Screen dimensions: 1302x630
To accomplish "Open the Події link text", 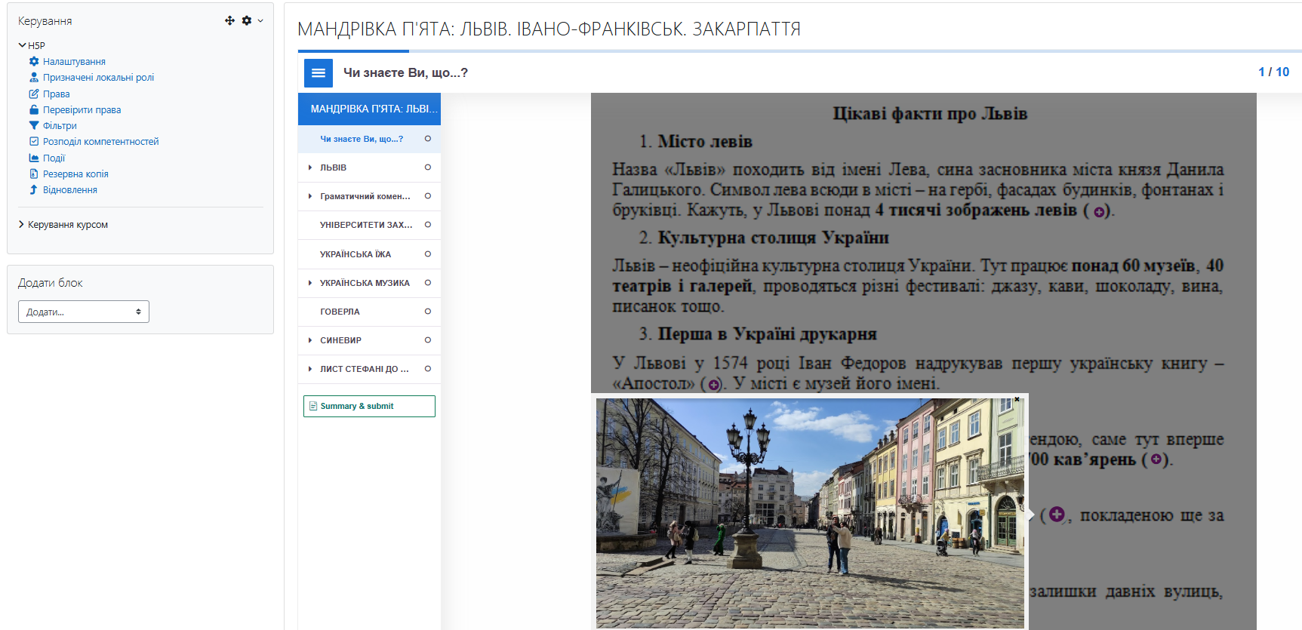I will click(x=54, y=158).
